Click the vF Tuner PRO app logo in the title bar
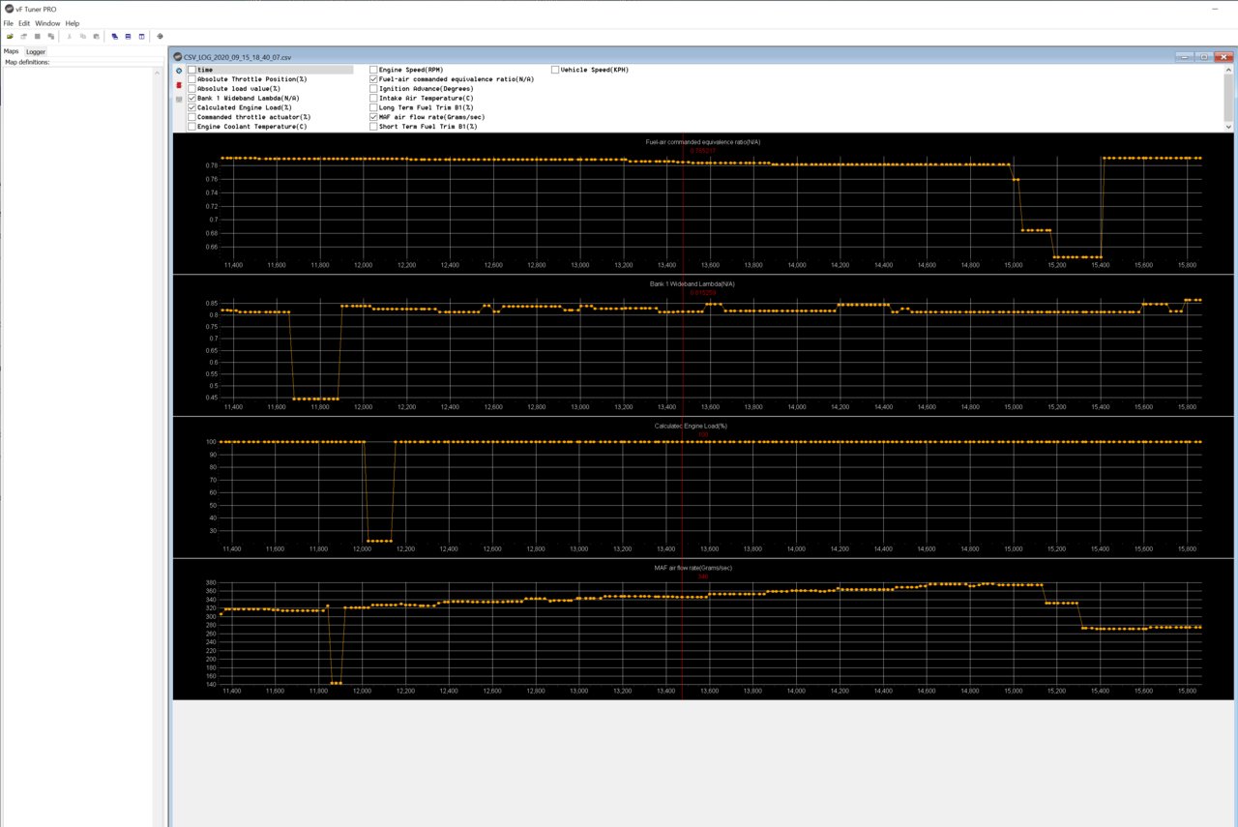The height and width of the screenshot is (827, 1238). [9, 9]
